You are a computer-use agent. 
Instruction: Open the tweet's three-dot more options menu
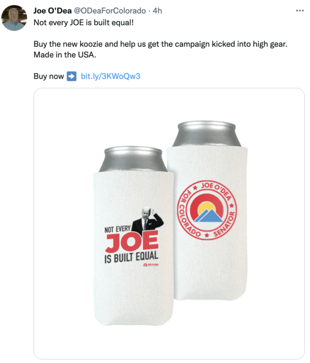(300, 11)
